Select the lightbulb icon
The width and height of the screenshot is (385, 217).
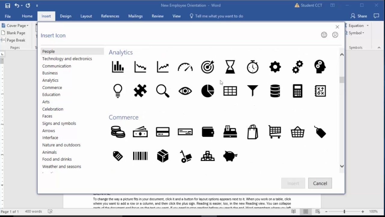tap(118, 91)
